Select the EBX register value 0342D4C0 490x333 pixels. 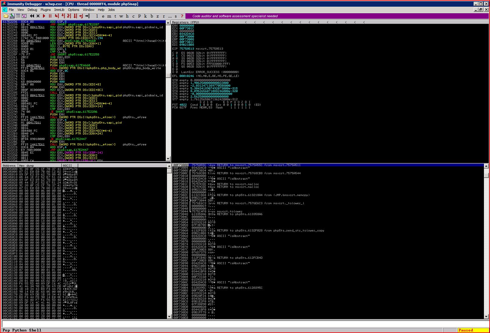coord(187,34)
